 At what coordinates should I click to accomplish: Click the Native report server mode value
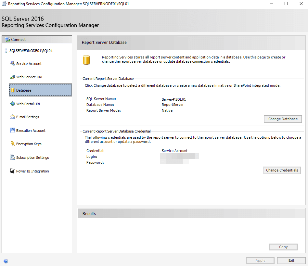tap(167, 110)
